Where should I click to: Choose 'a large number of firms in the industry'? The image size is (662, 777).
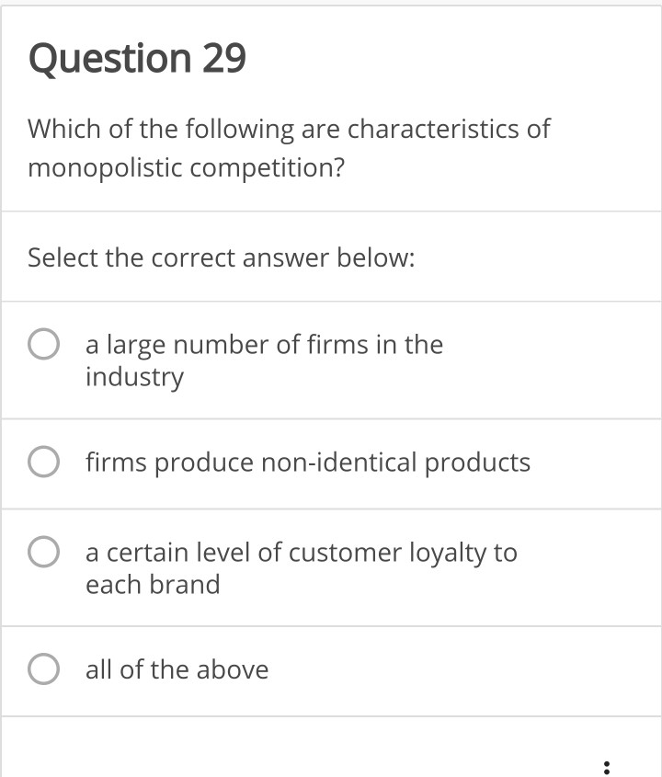[43, 344]
